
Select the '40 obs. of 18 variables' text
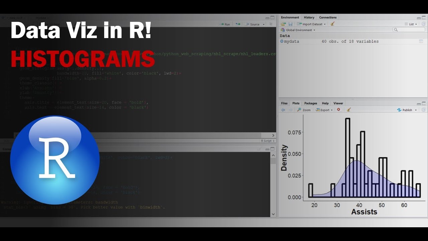[350, 42]
